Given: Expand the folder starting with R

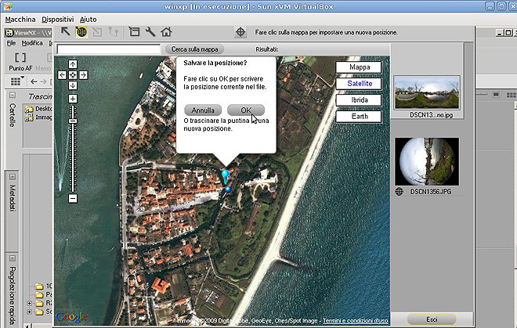Looking at the screenshot, I should click(x=29, y=303).
